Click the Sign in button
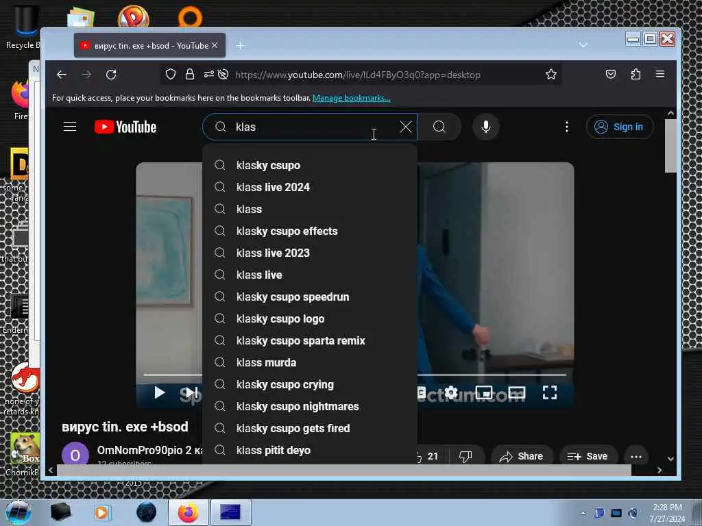The height and width of the screenshot is (526, 702). [x=620, y=127]
